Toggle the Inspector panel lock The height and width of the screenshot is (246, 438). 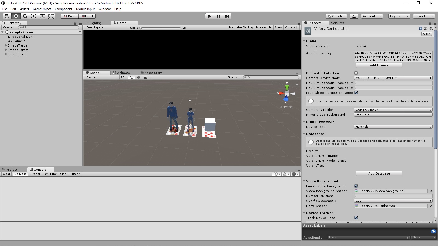point(430,23)
